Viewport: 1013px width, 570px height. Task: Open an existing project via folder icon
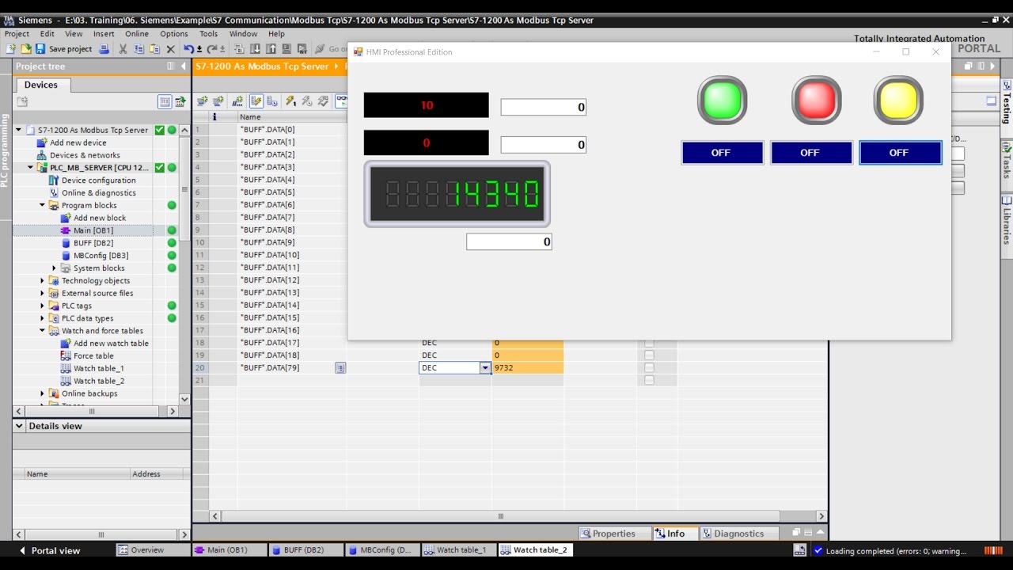coord(26,49)
